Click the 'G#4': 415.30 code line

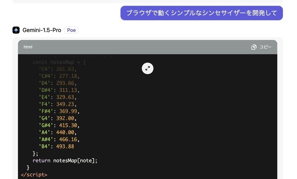pos(59,125)
